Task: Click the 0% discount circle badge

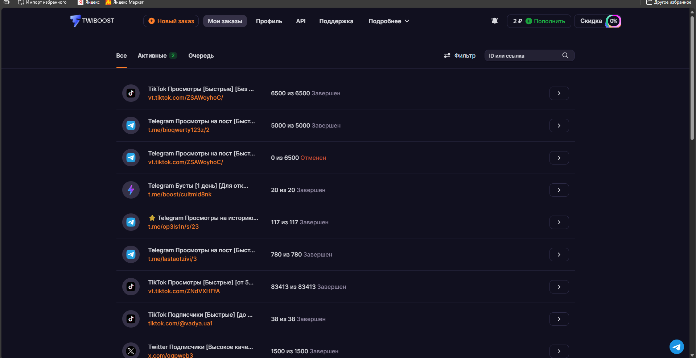Action: [613, 21]
